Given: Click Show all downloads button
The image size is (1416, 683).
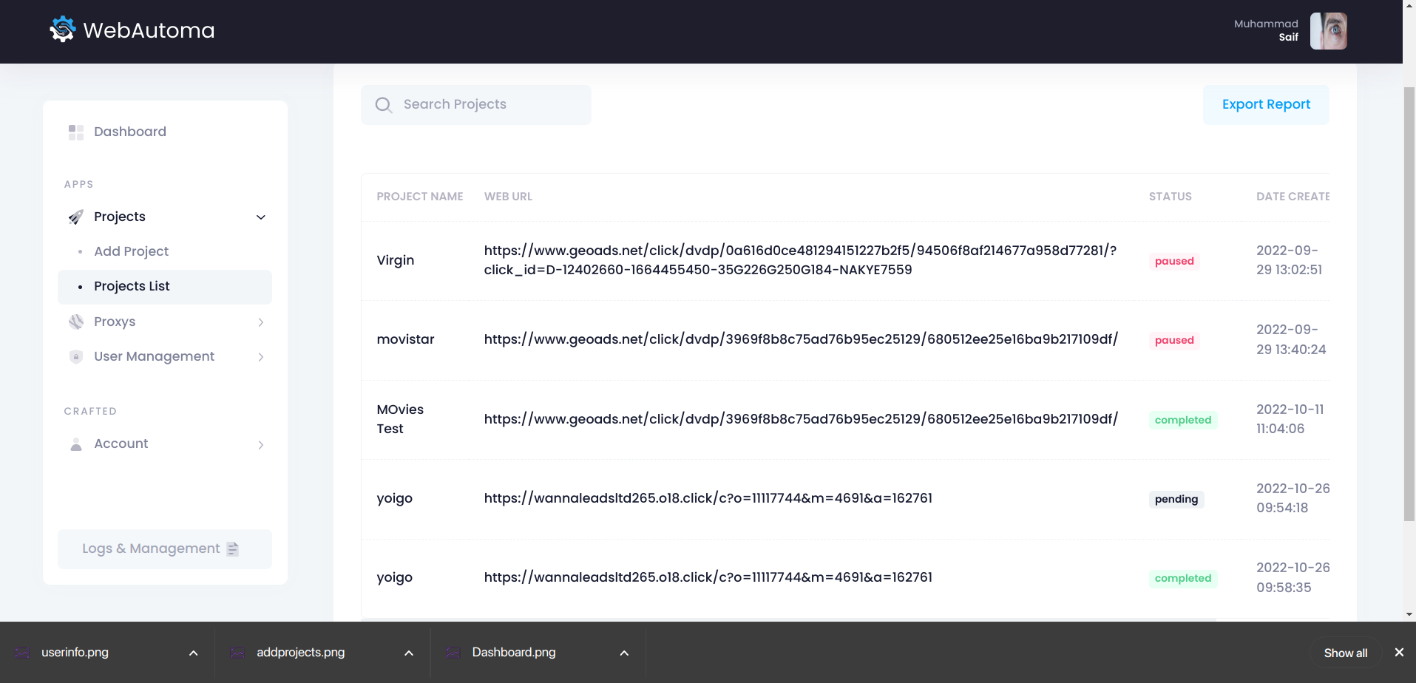Looking at the screenshot, I should [x=1345, y=653].
